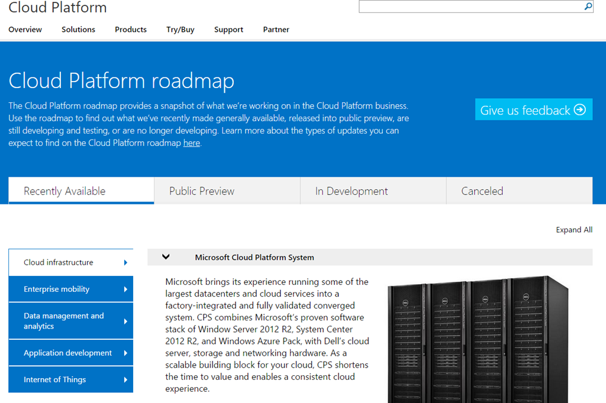Image resolution: width=606 pixels, height=403 pixels.
Task: Click into the search box
Action: [x=468, y=6]
